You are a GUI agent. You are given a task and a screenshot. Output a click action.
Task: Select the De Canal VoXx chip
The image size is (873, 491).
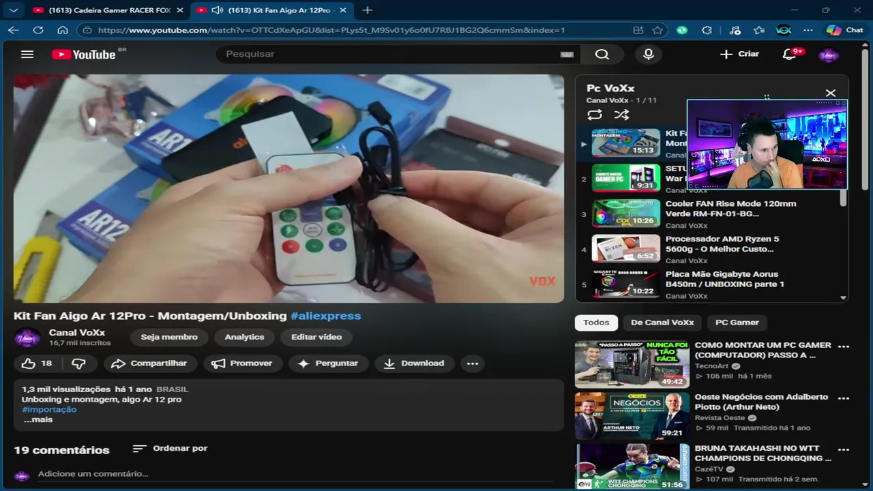pos(662,323)
